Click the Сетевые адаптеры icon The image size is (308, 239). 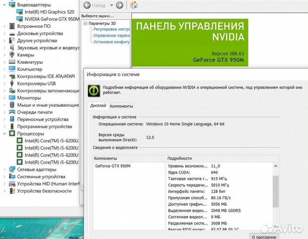[x=12, y=169]
